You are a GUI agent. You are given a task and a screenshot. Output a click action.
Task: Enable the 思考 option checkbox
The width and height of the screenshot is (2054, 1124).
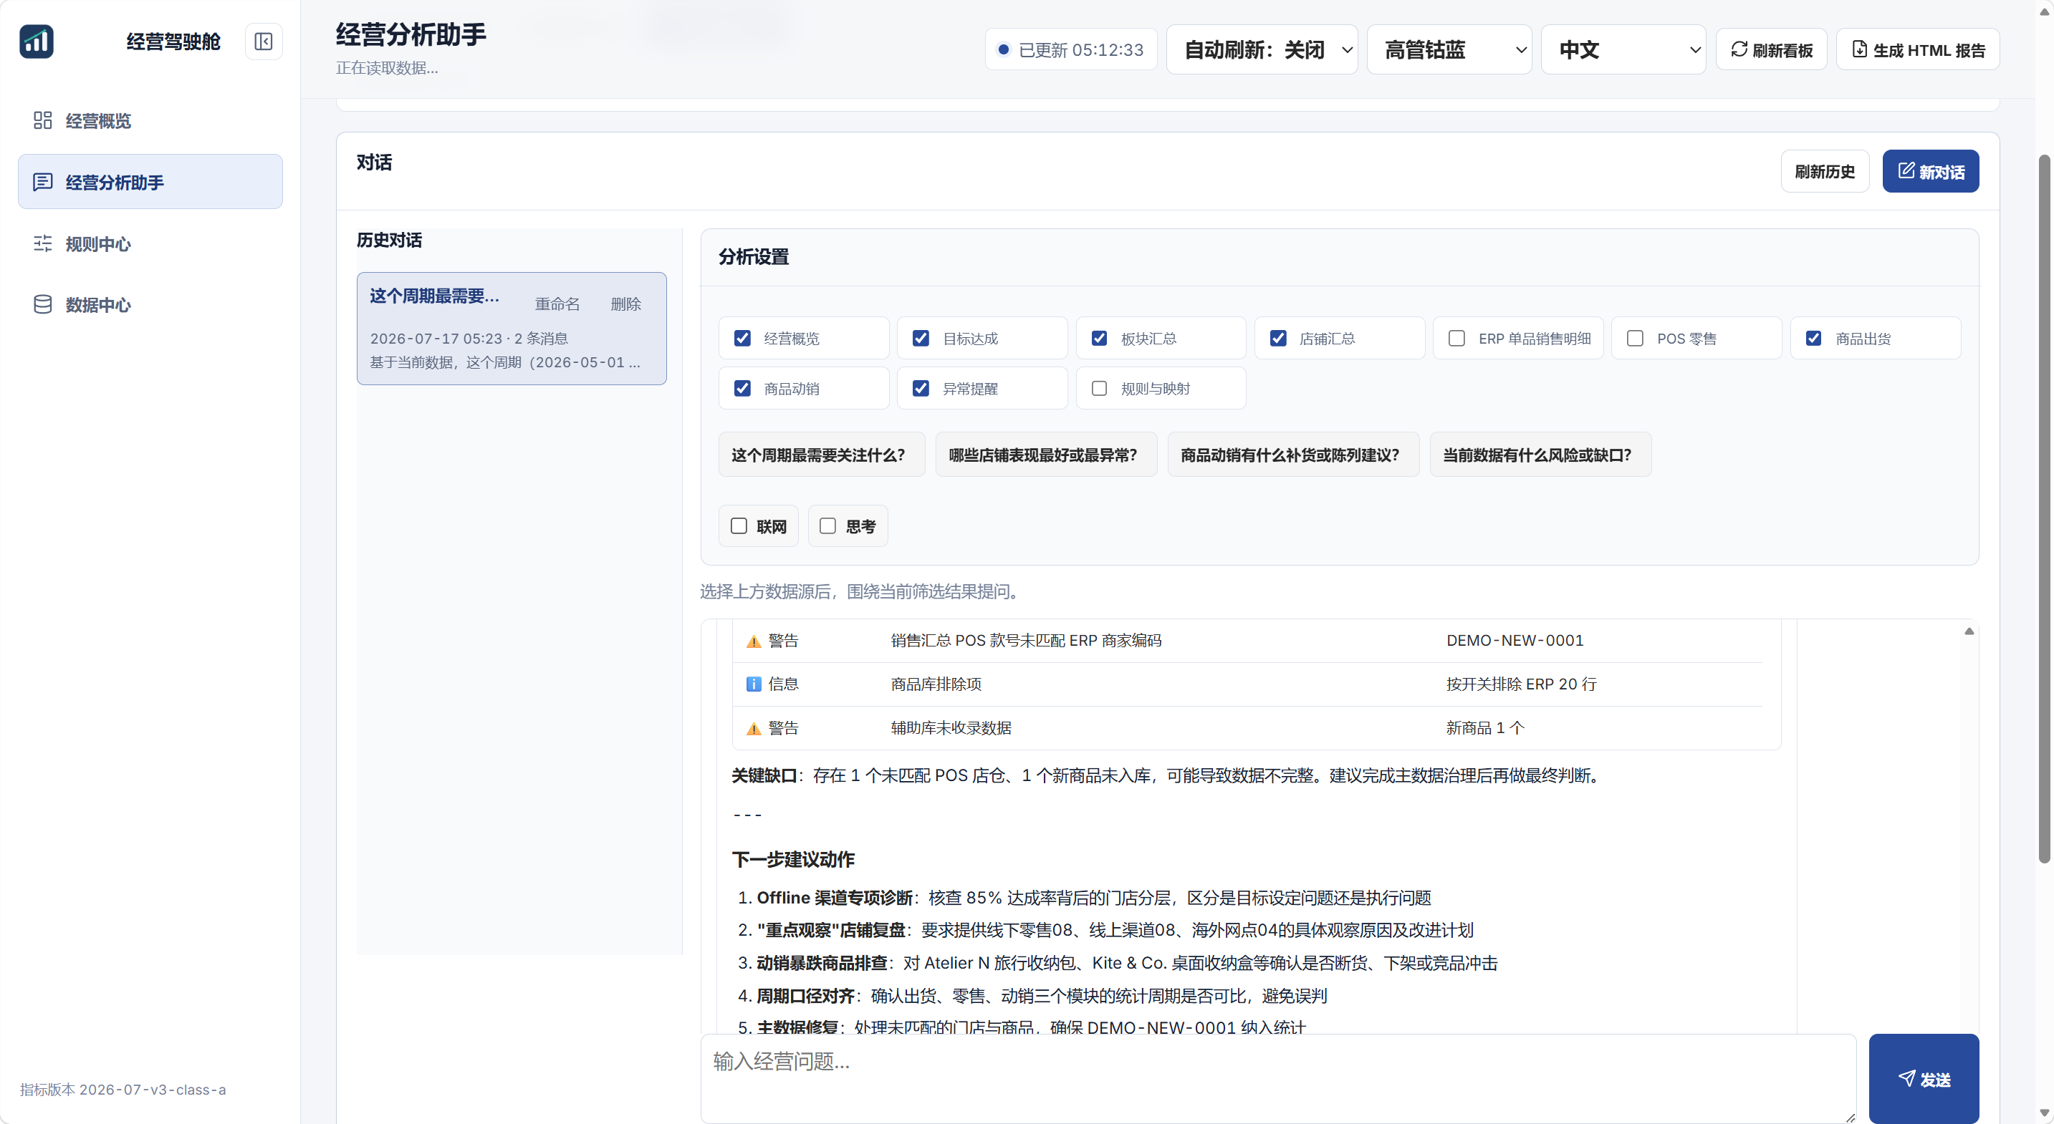pyautogui.click(x=828, y=525)
